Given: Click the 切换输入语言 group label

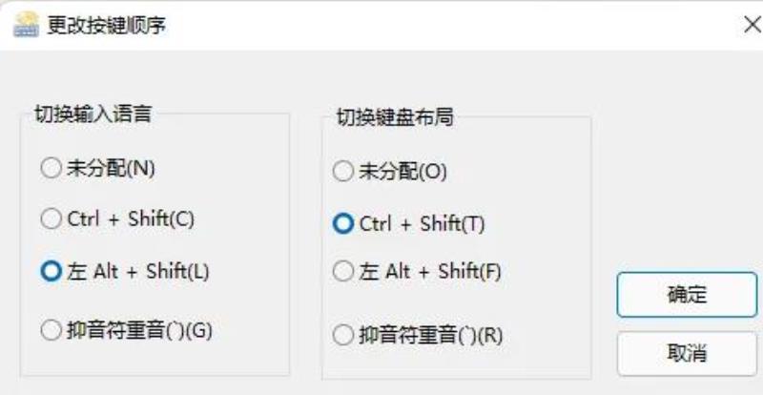Looking at the screenshot, I should 93,114.
